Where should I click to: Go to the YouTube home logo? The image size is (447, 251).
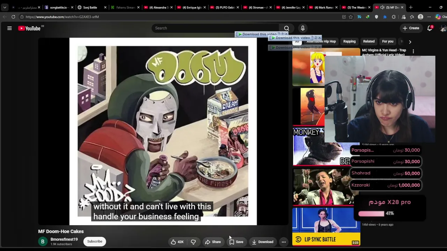(29, 28)
